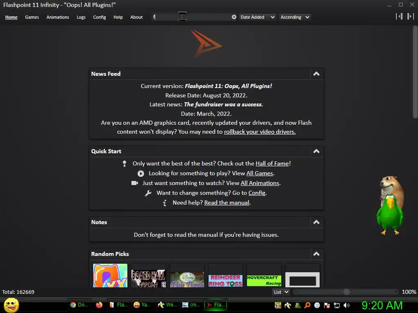Switch to the Ya... smiley taskbar window
This screenshot has width=418, height=313.
142,305
